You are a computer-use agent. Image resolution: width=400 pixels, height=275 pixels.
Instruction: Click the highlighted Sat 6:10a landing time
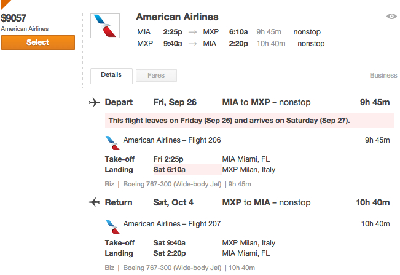(x=170, y=170)
